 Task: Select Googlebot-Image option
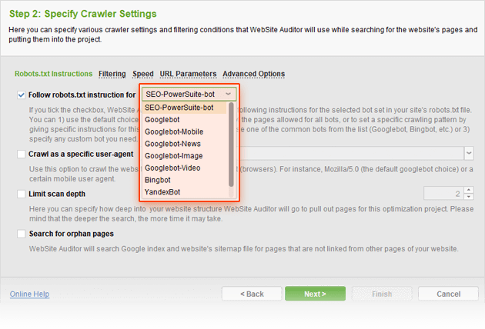coord(172,155)
